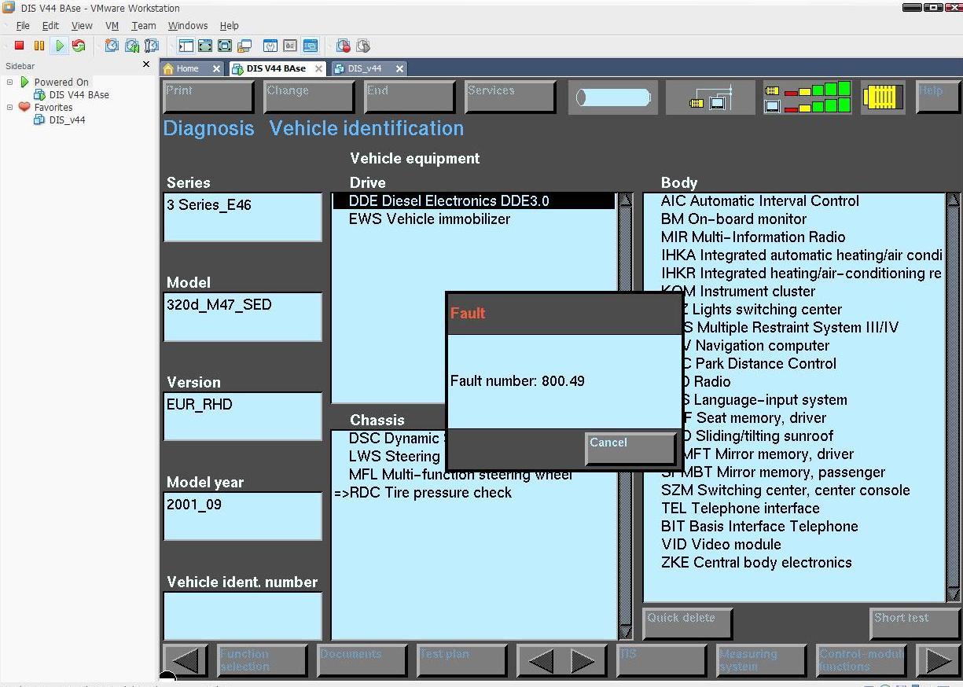Select EWS Vehicle immobilizer entry
Screen dimensions: 963x687
429,219
